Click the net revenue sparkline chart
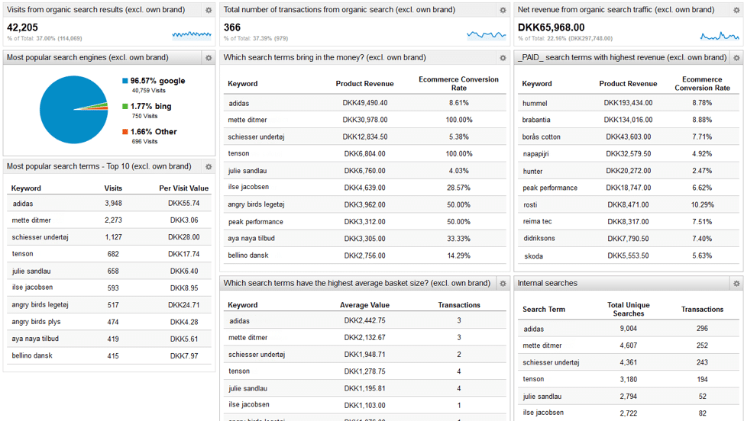The height and width of the screenshot is (421, 744). click(x=720, y=36)
